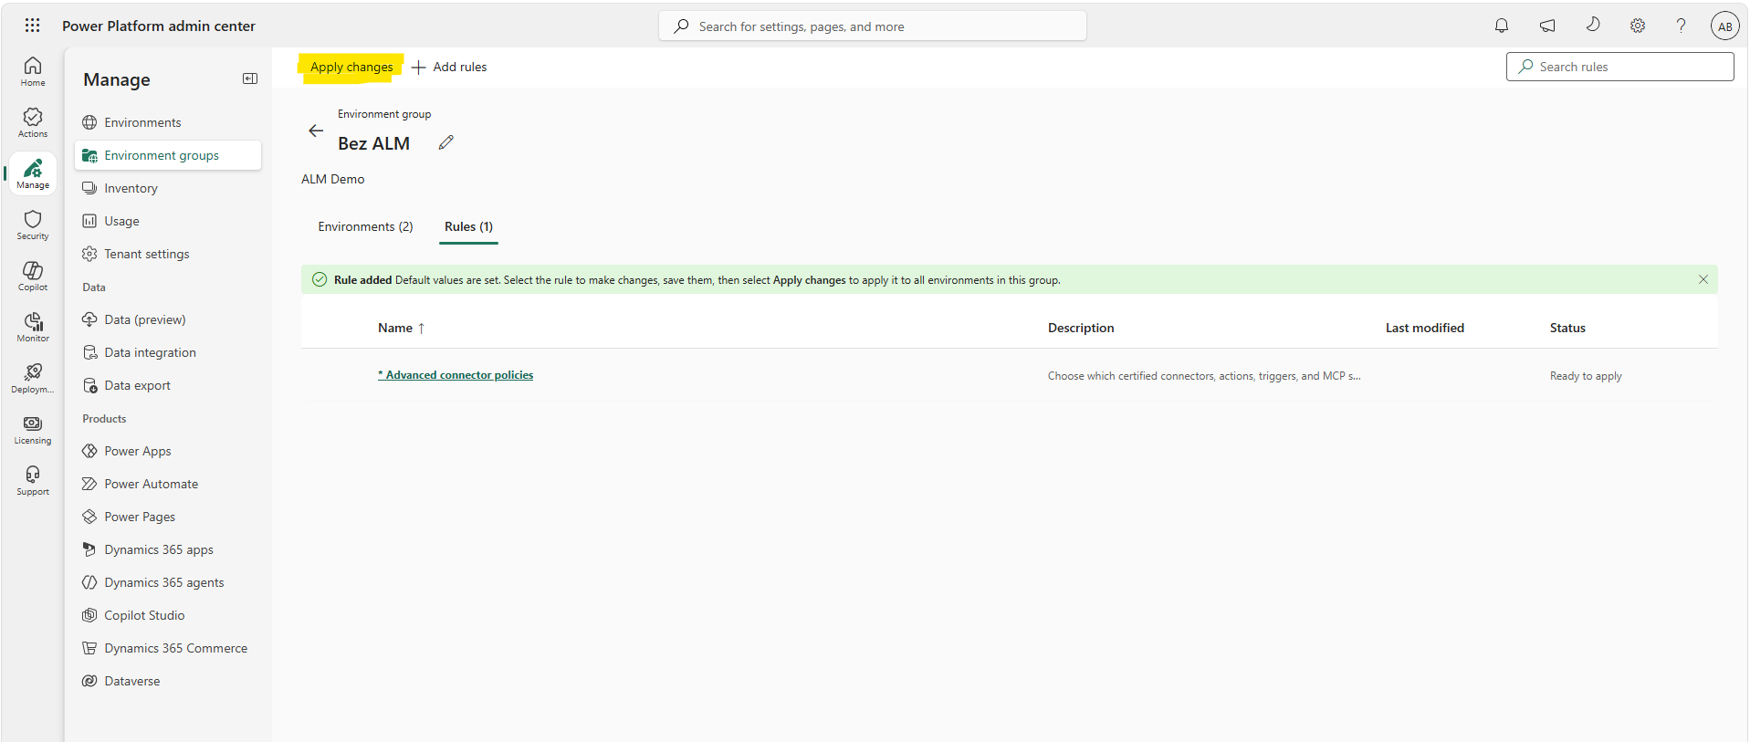The height and width of the screenshot is (742, 1750).
Task: Open Support in the left rail
Action: [33, 480]
